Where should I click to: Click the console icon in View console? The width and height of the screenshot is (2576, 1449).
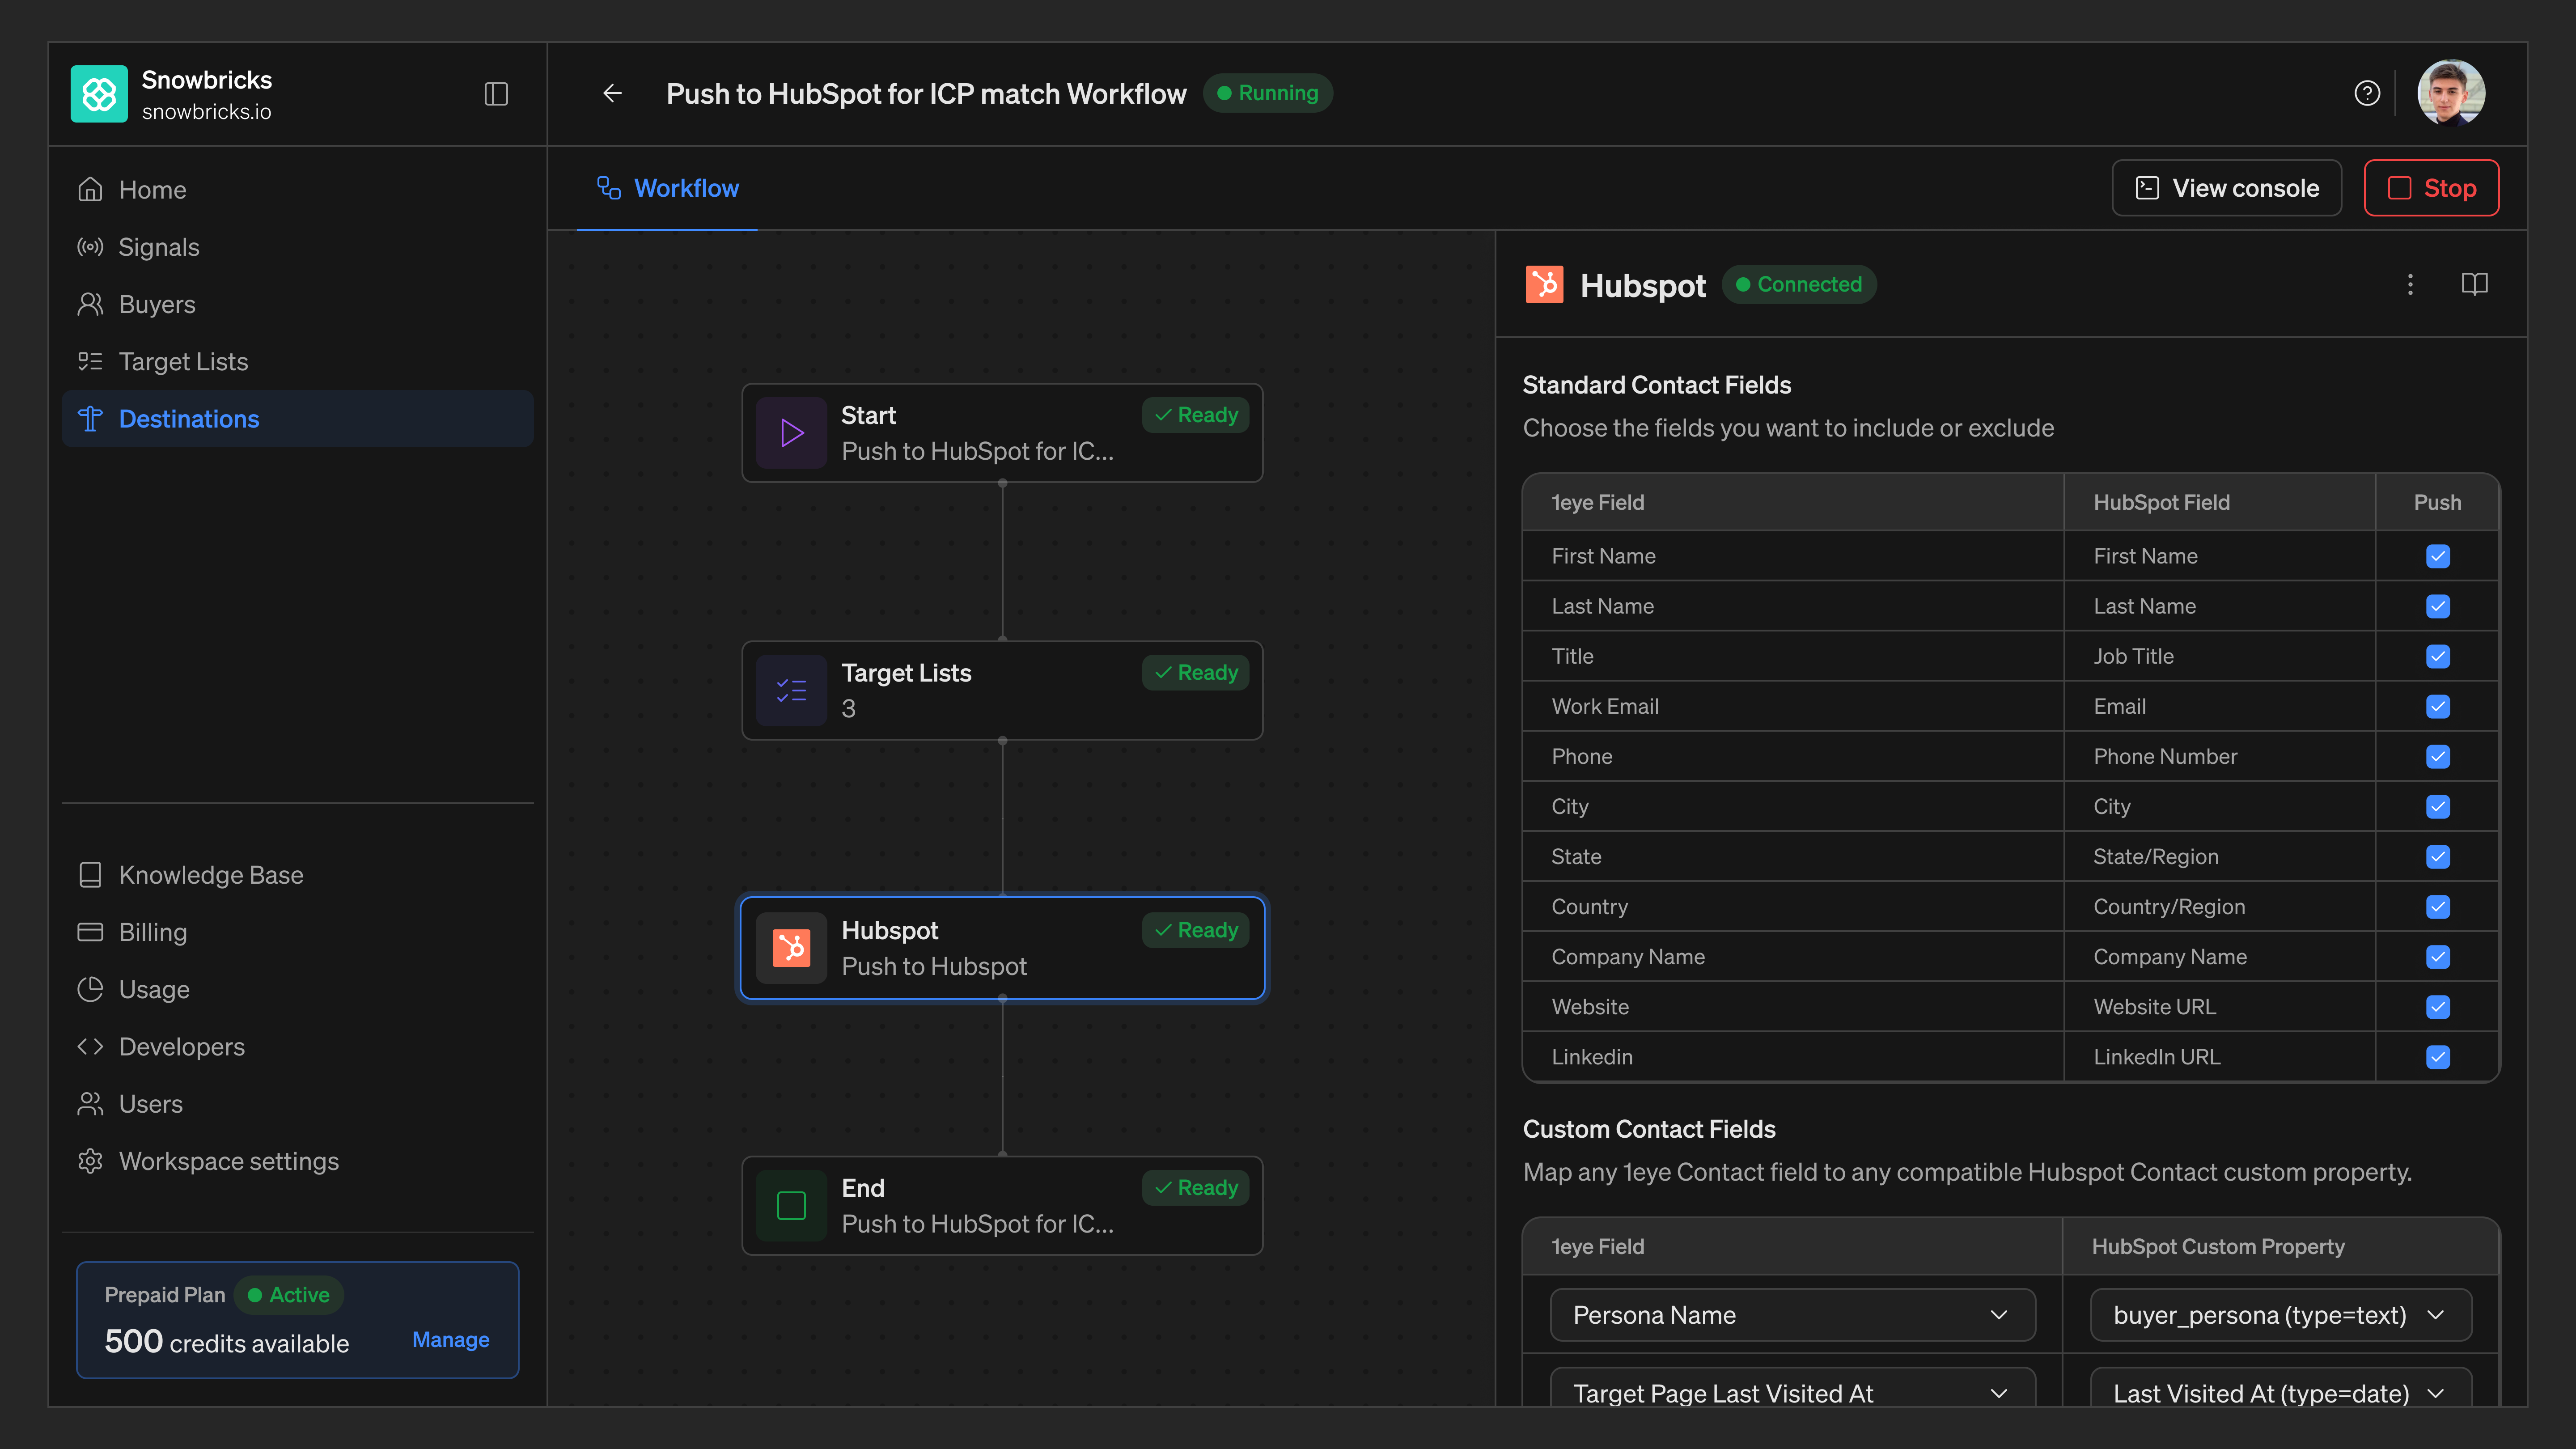pos(2147,188)
